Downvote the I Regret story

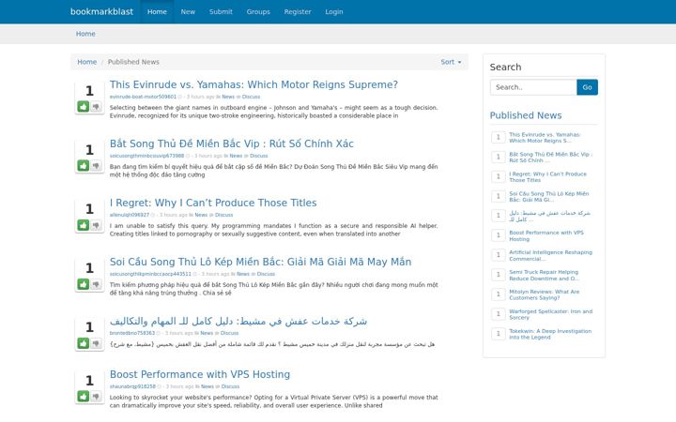pyautogui.click(x=96, y=225)
